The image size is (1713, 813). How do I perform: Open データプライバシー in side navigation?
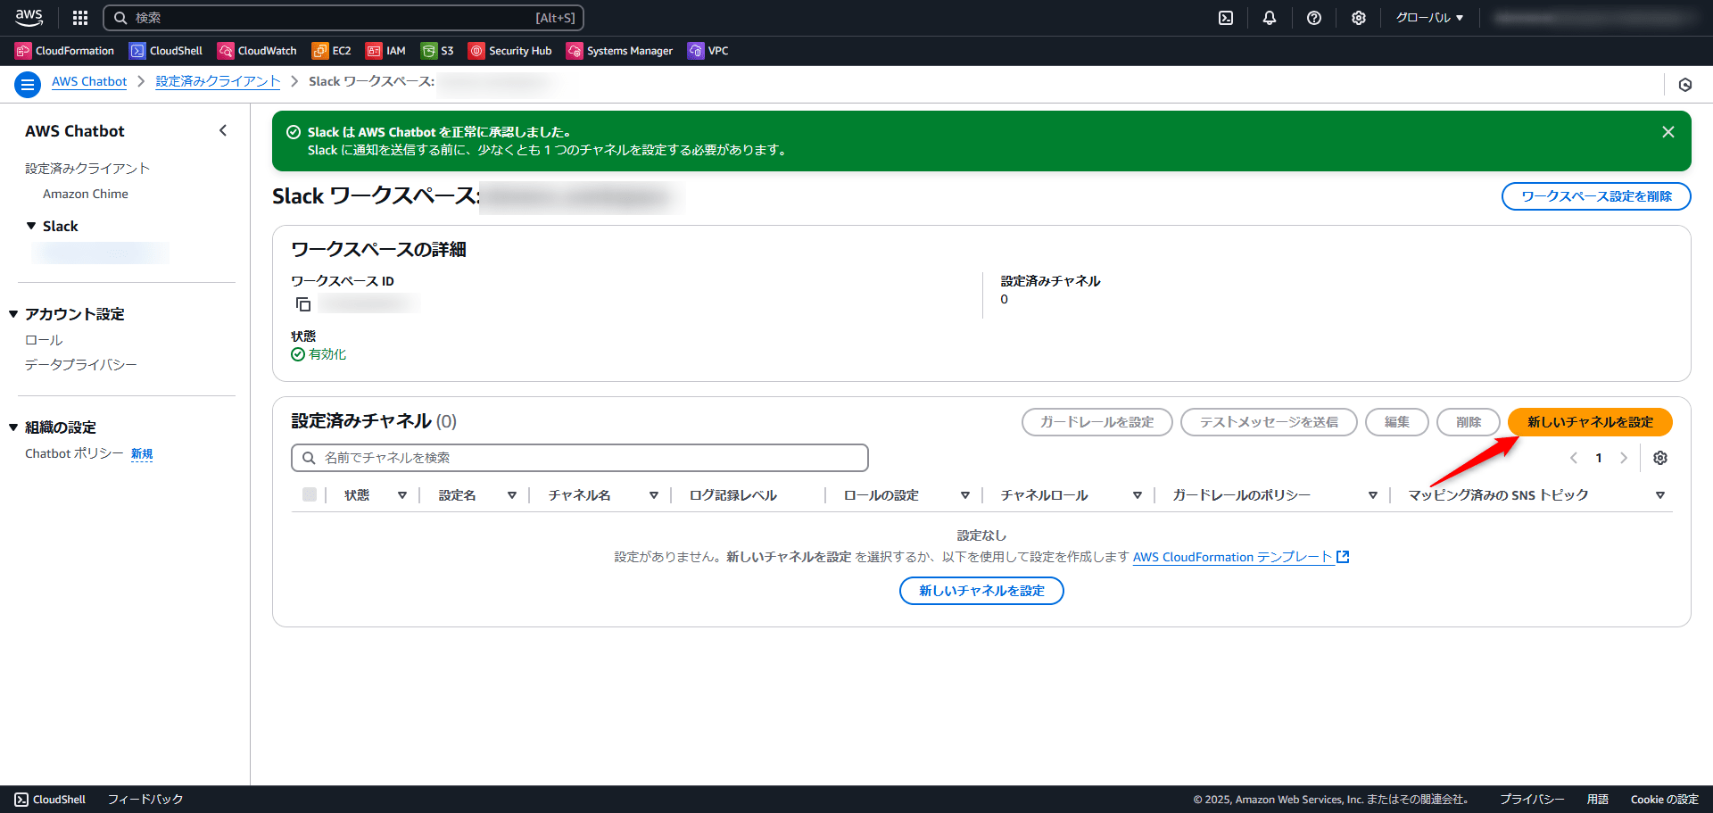pyautogui.click(x=81, y=365)
